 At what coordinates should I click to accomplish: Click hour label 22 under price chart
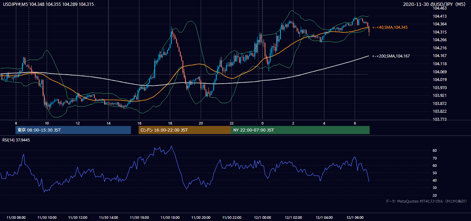point(231,123)
